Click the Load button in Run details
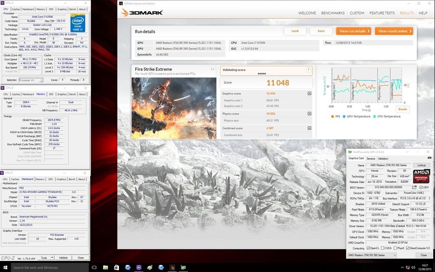435x272 pixels. (x=295, y=31)
